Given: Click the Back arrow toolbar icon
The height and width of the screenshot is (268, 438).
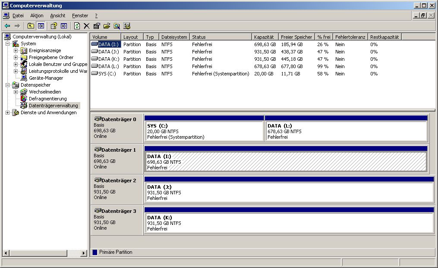Looking at the screenshot, I should [x=7, y=26].
